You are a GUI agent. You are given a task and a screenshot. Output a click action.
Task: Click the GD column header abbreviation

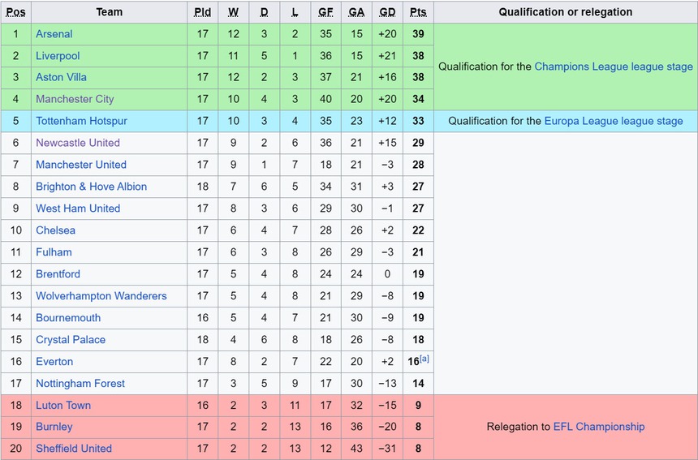pyautogui.click(x=387, y=12)
